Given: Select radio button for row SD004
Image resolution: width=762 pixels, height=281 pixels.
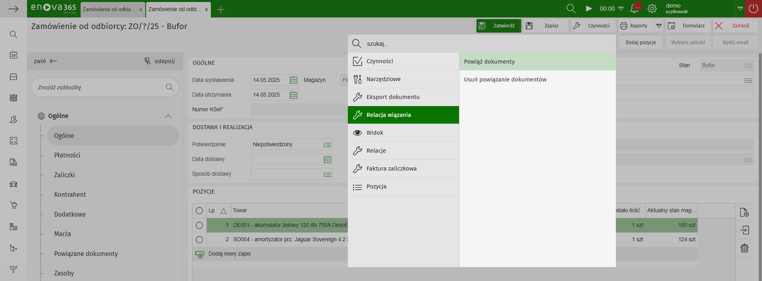Looking at the screenshot, I should pos(199,240).
